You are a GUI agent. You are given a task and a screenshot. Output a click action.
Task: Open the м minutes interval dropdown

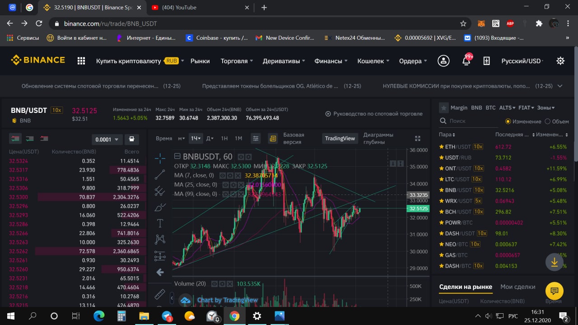pyautogui.click(x=182, y=139)
